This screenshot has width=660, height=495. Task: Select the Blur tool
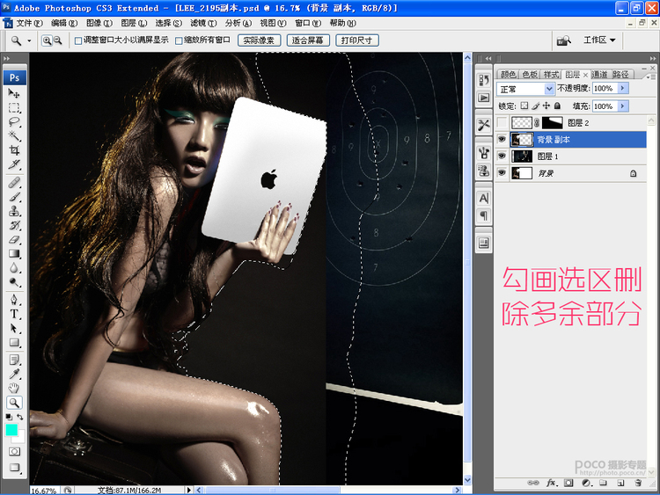coord(14,268)
